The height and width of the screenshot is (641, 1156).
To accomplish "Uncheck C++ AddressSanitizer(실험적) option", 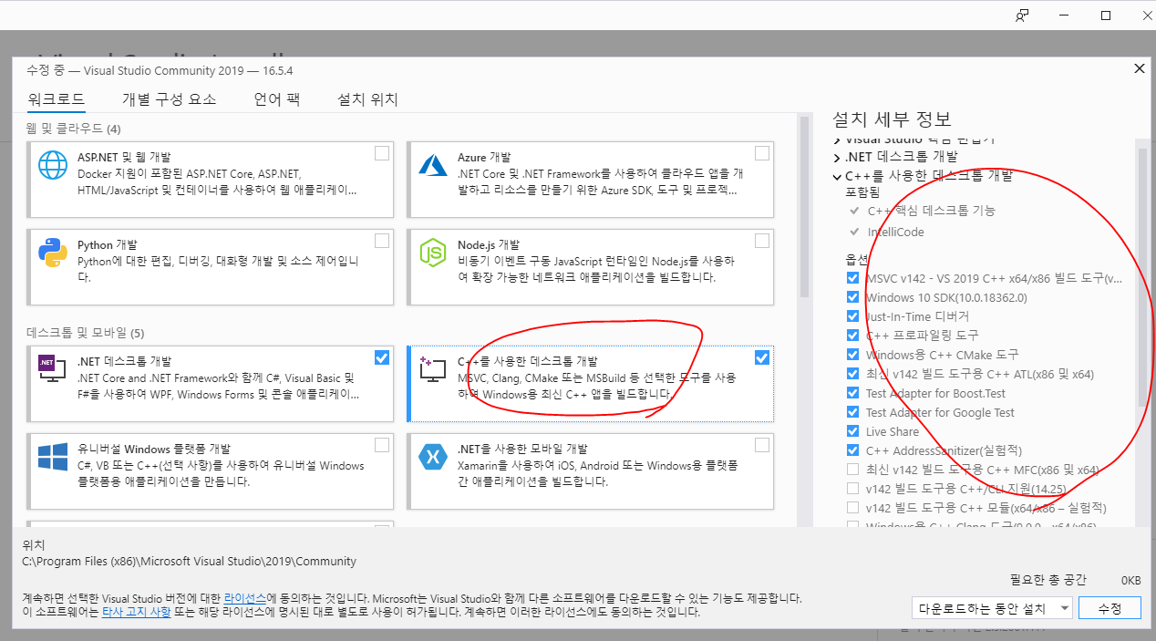I will pyautogui.click(x=852, y=450).
